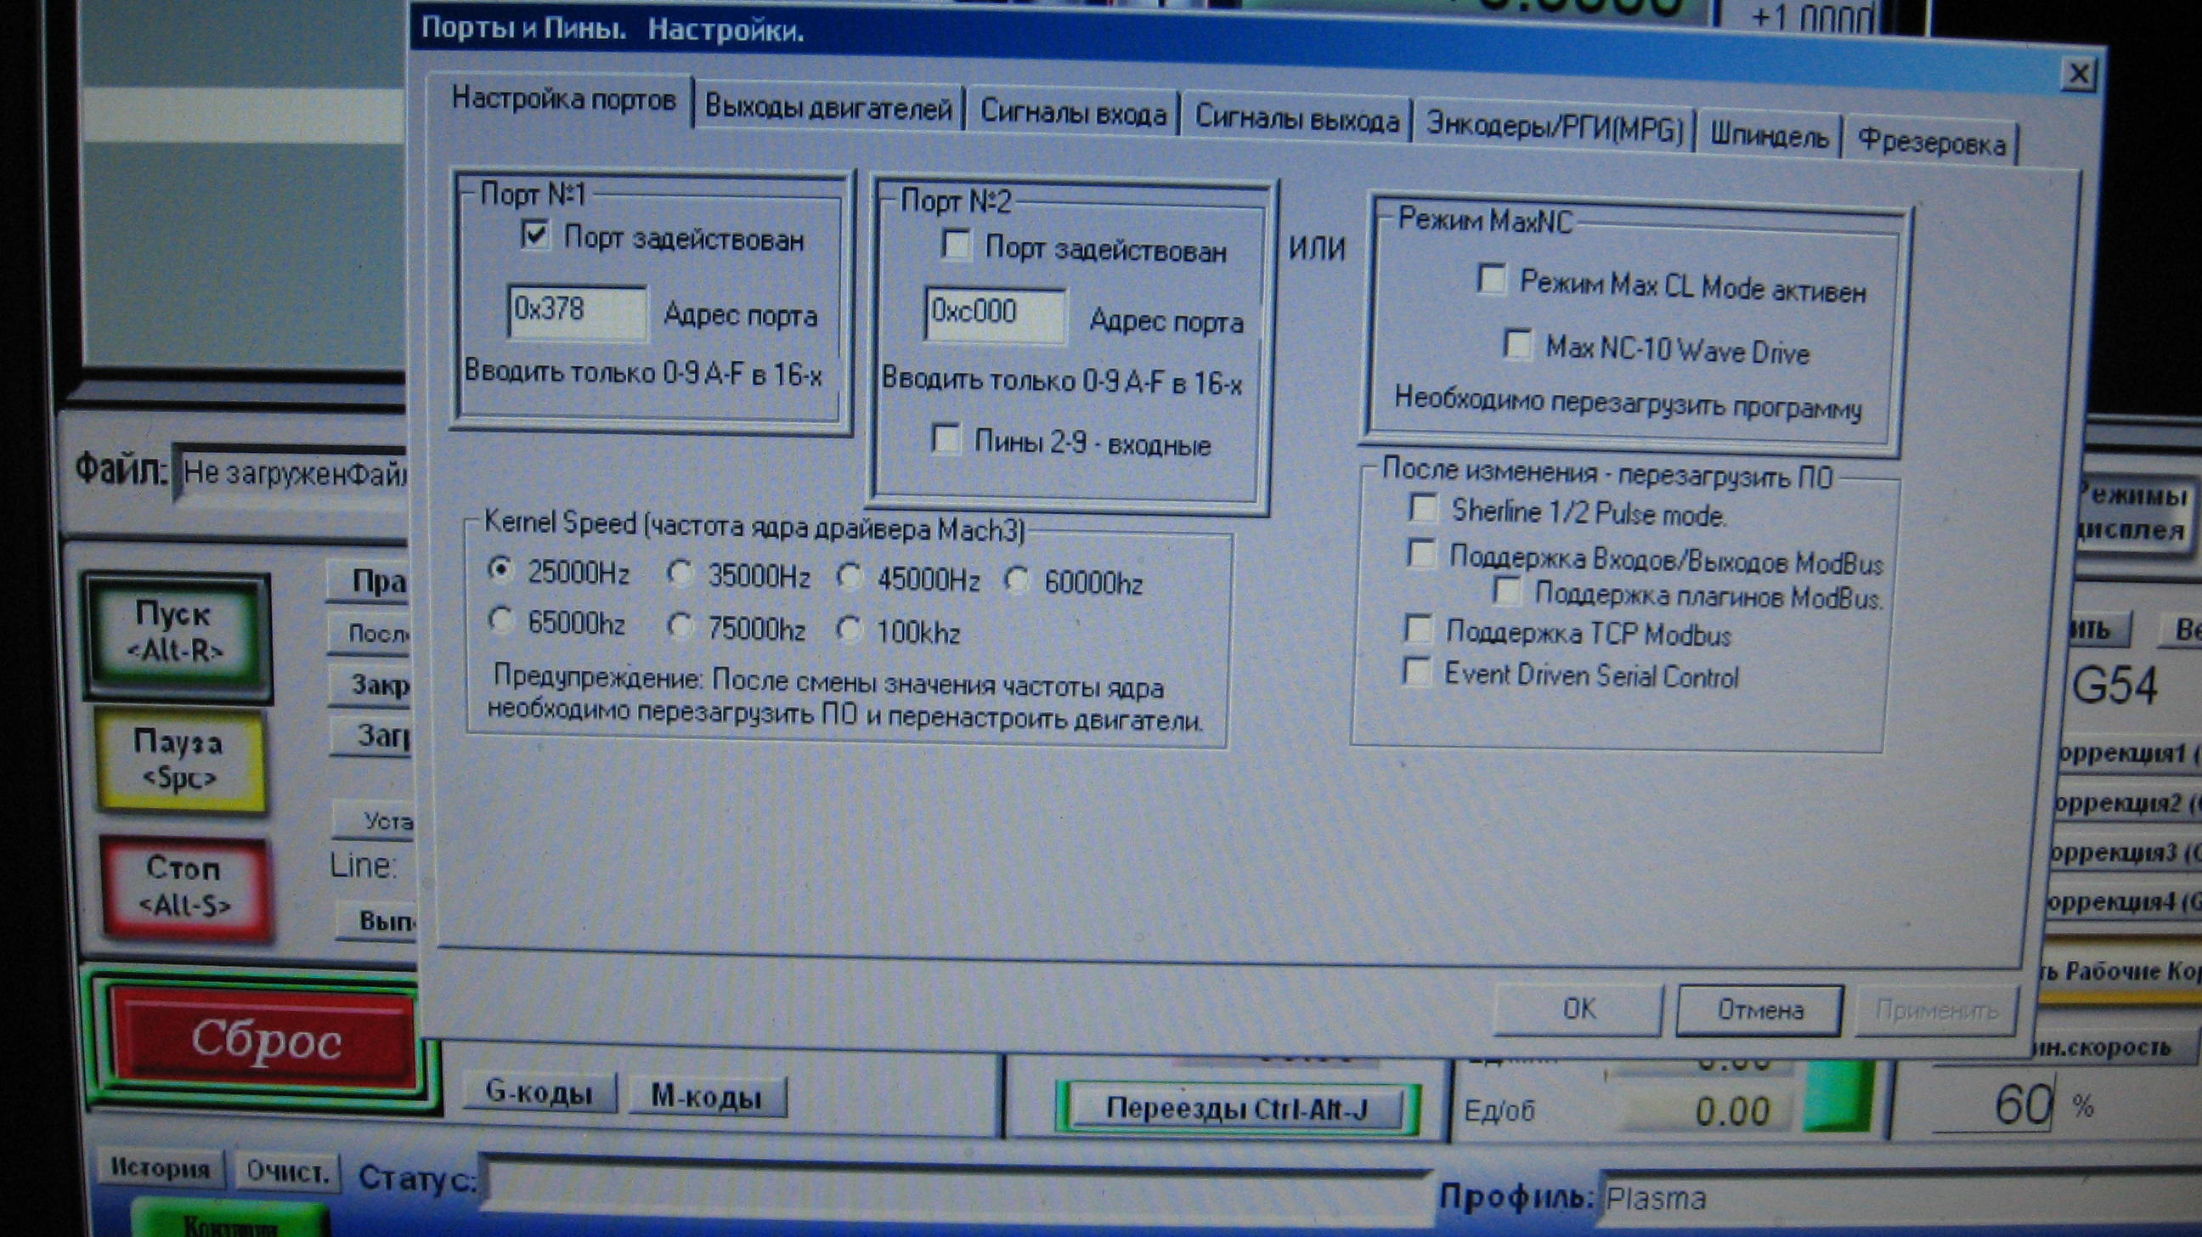Viewport: 2202px width, 1237px height.
Task: Enable Sherline 1/2 Pulse mode
Action: coord(1422,509)
